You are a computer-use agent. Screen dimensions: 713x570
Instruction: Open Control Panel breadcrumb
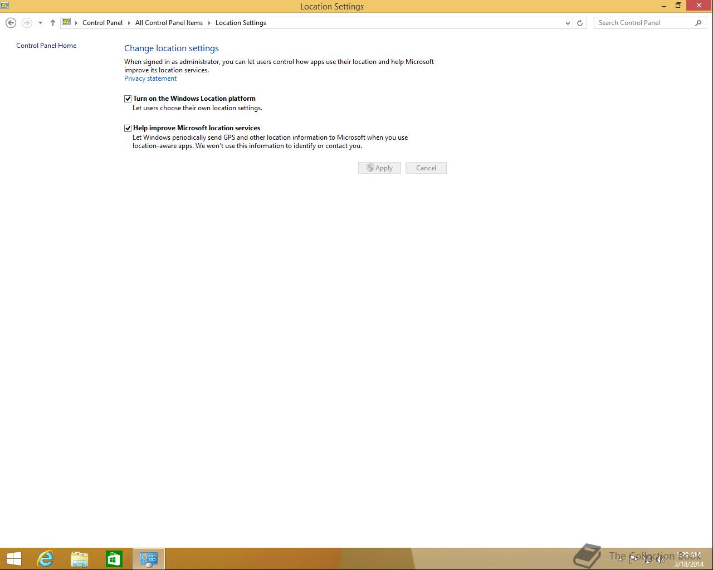click(102, 23)
